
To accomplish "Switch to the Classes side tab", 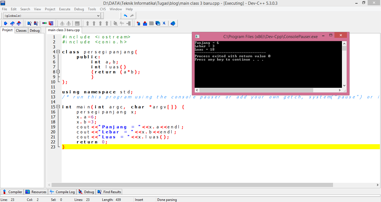I will (21, 31).
